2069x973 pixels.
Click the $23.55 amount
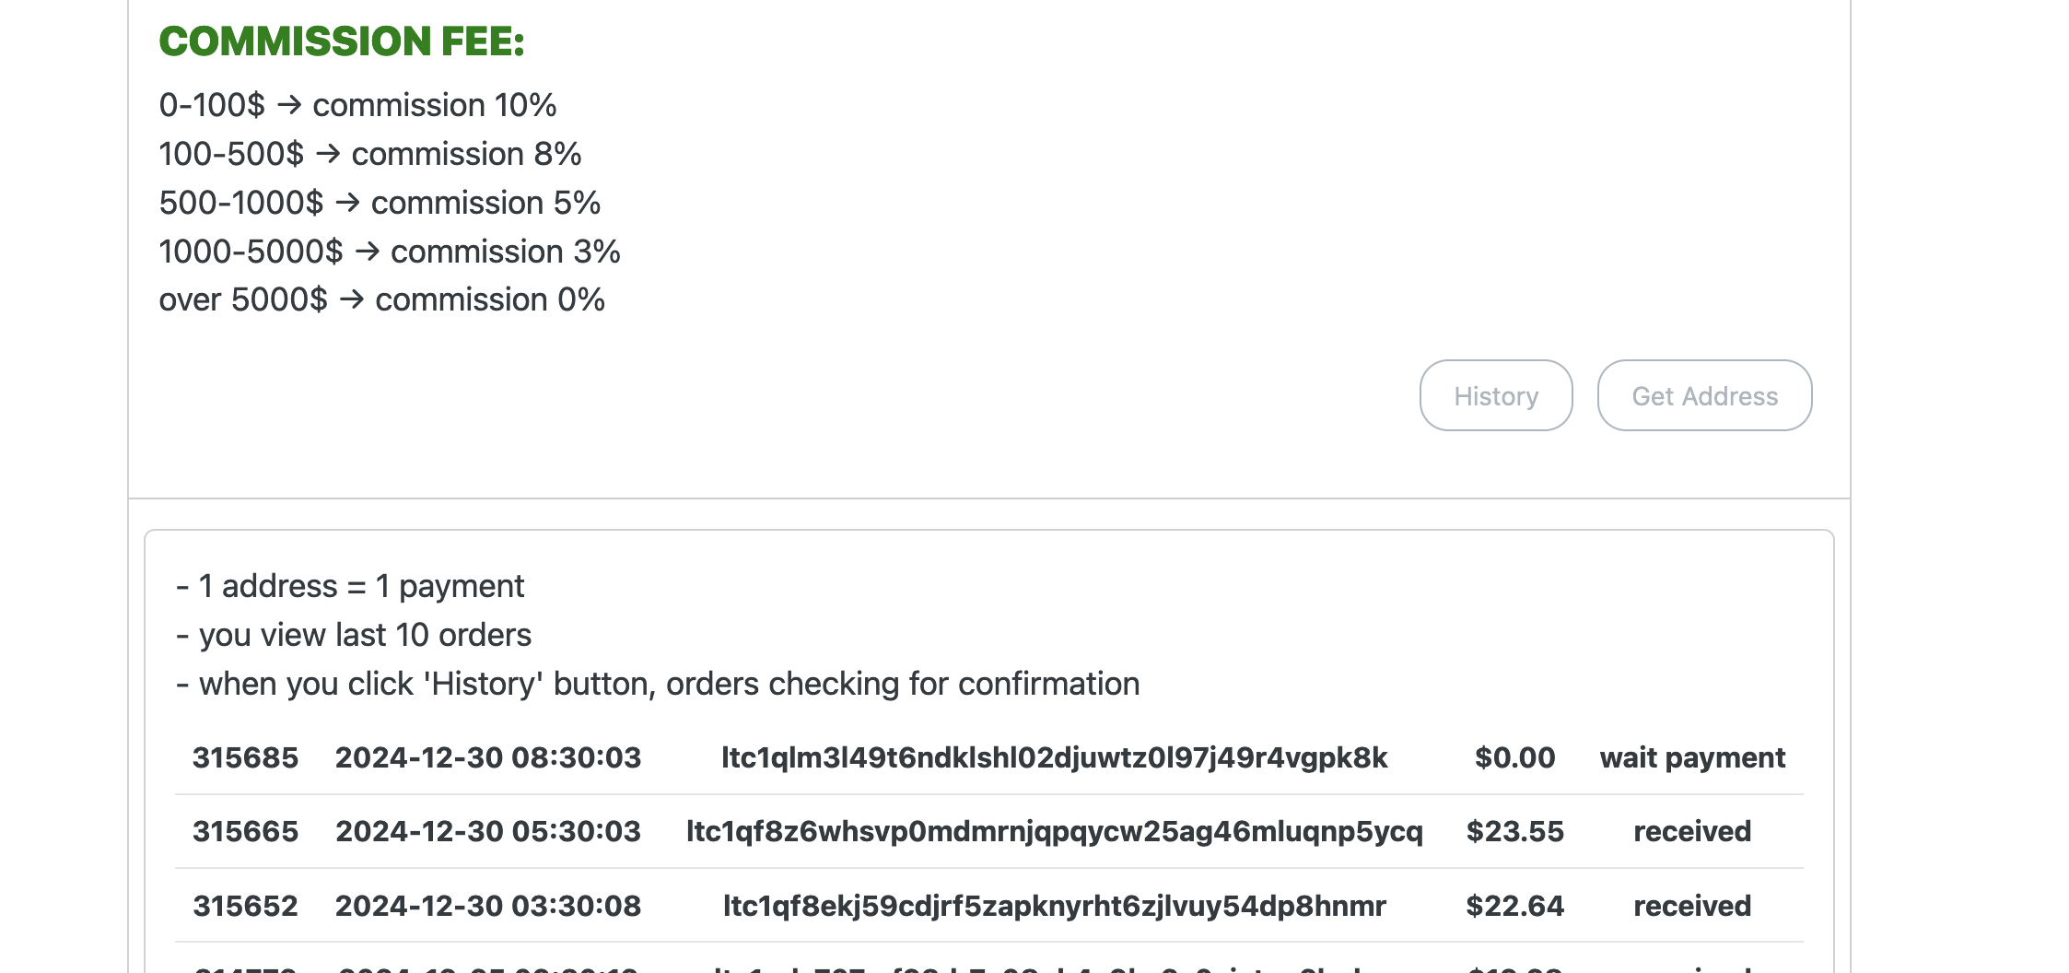point(1514,831)
